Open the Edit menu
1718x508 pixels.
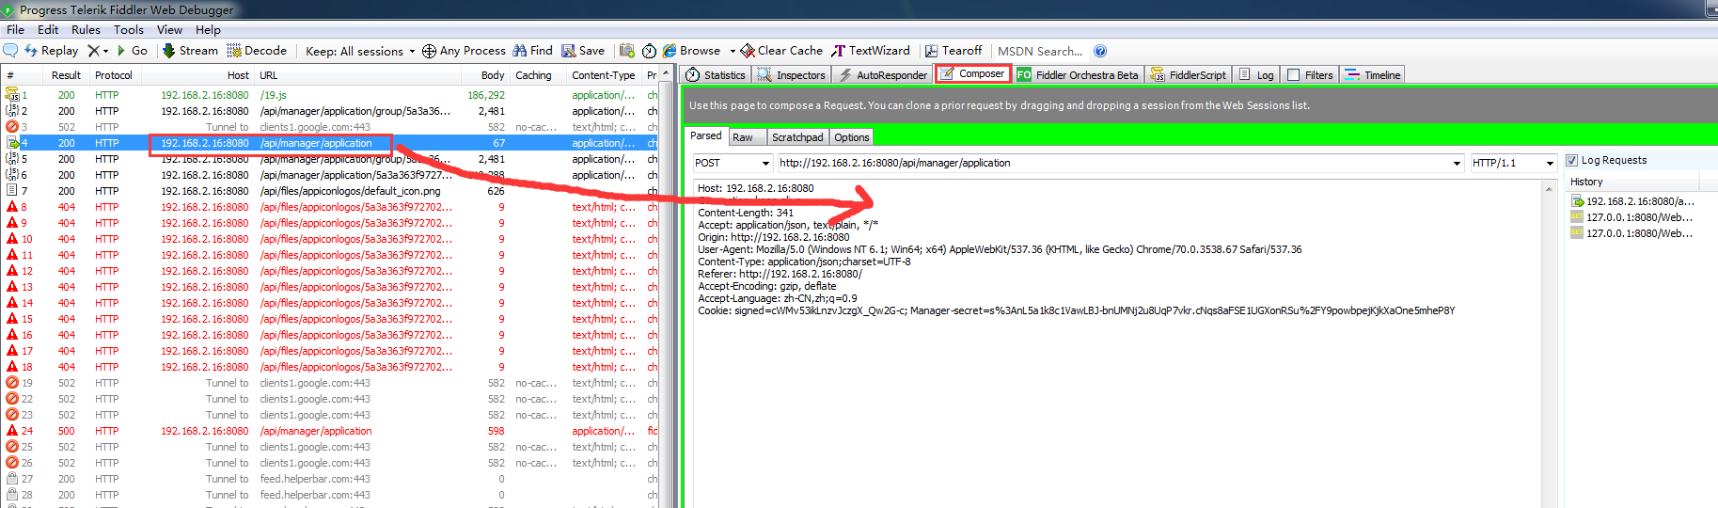pos(48,30)
